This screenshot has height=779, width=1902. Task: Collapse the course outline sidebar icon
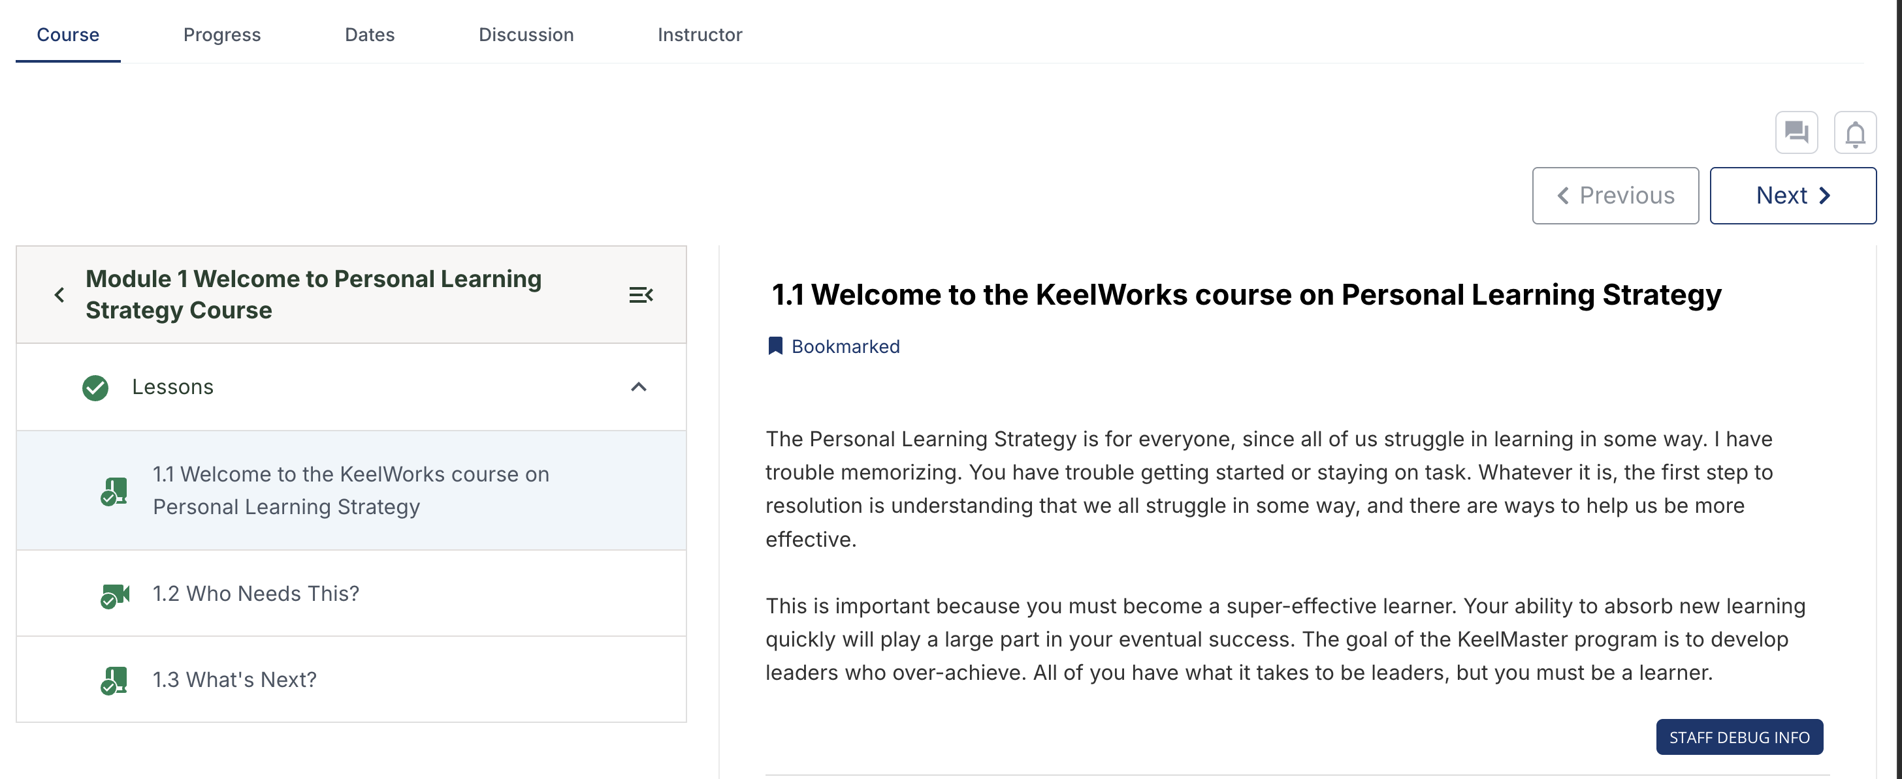pos(640,295)
